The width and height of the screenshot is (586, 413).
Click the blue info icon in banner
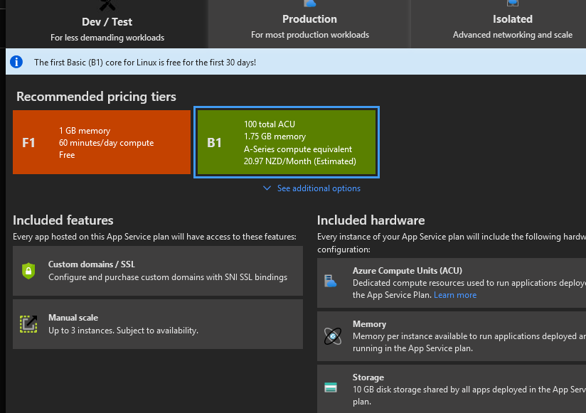pyautogui.click(x=16, y=62)
